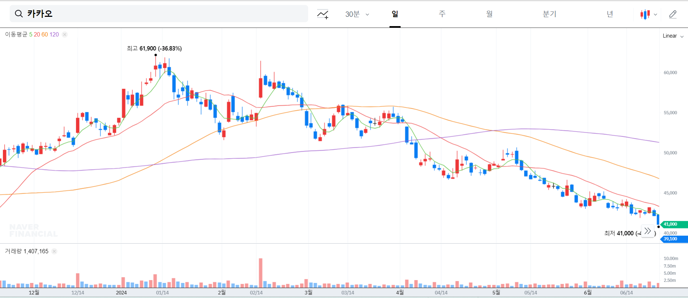Click the candlestick chart type icon

[645, 14]
